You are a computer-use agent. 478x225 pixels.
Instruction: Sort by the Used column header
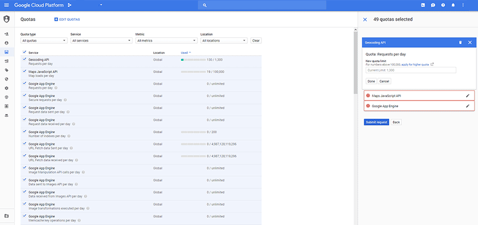pyautogui.click(x=186, y=52)
